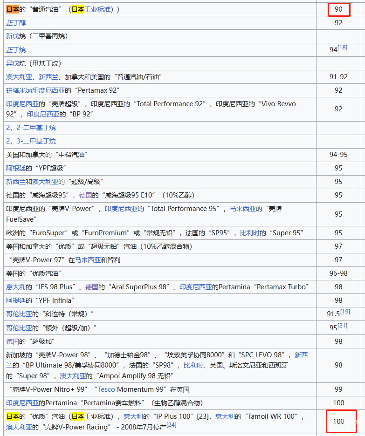The image size is (365, 436).
Task: Click the red-boxed value 90 cell
Action: click(338, 9)
